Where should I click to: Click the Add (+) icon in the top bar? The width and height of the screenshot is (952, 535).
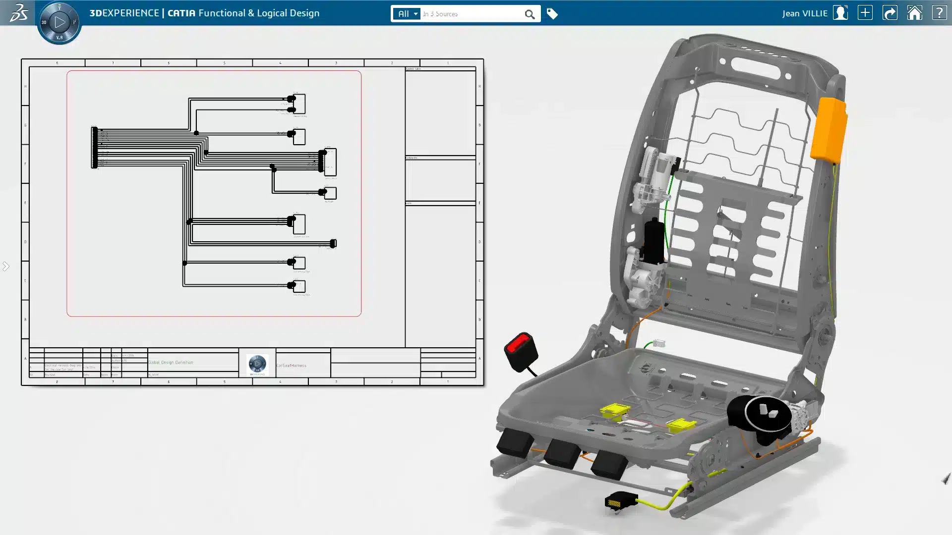pyautogui.click(x=866, y=13)
